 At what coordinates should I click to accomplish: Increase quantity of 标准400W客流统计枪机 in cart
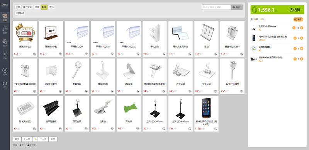point(301,59)
